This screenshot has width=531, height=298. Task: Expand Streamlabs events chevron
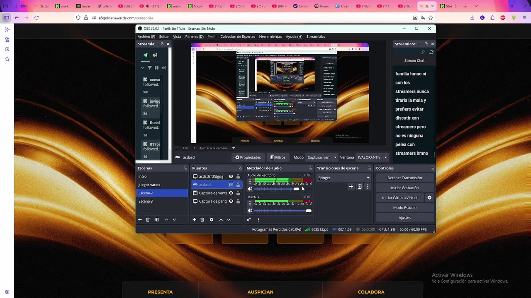[x=143, y=68]
